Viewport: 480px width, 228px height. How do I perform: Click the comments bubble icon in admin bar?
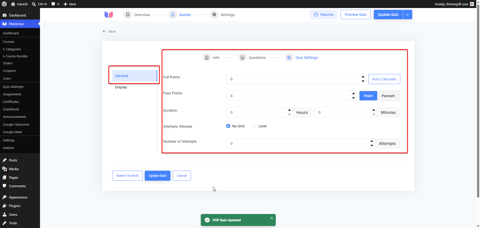tap(53, 4)
